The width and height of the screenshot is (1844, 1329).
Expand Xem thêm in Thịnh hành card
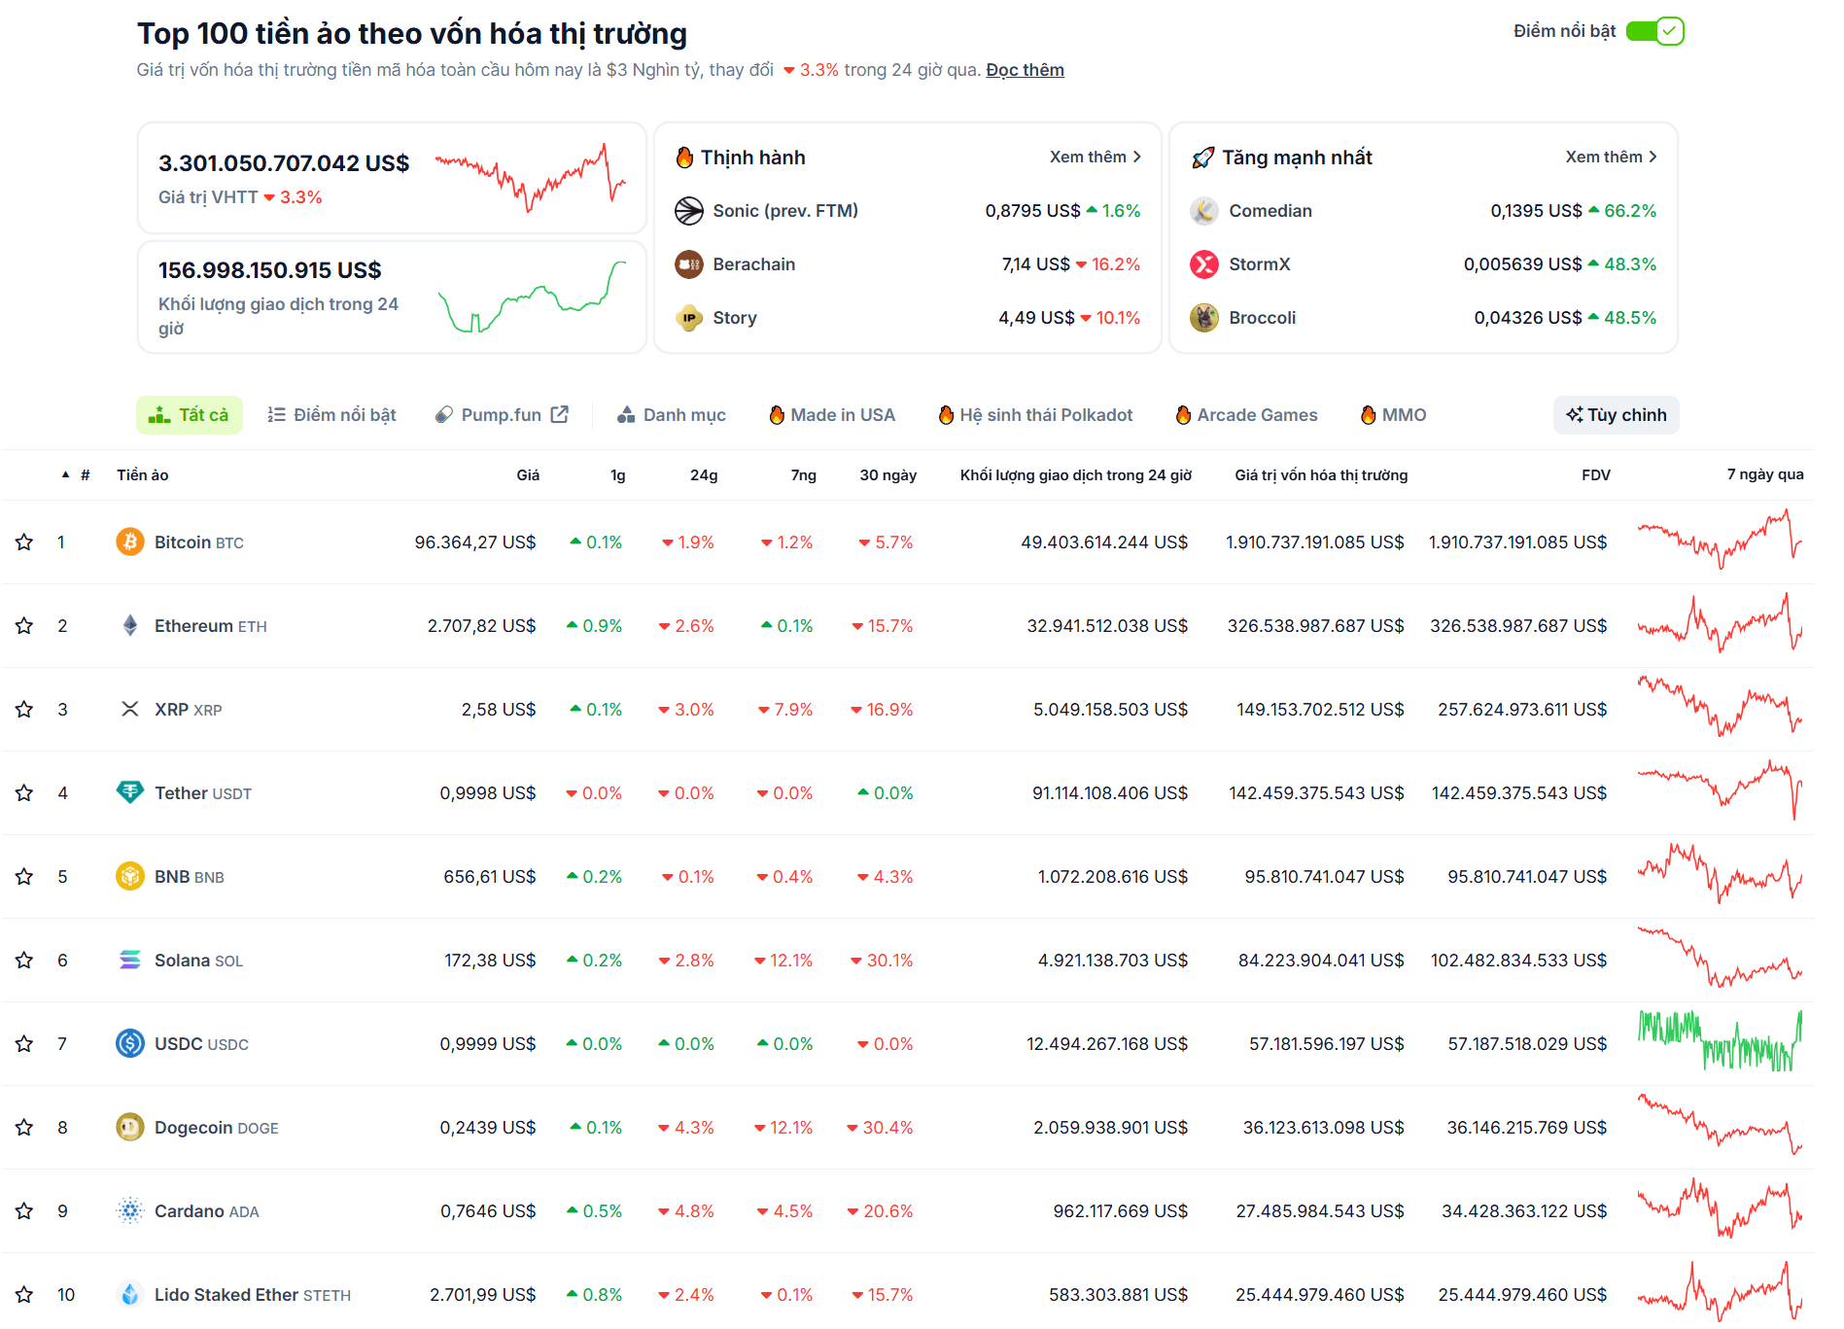click(x=1096, y=157)
